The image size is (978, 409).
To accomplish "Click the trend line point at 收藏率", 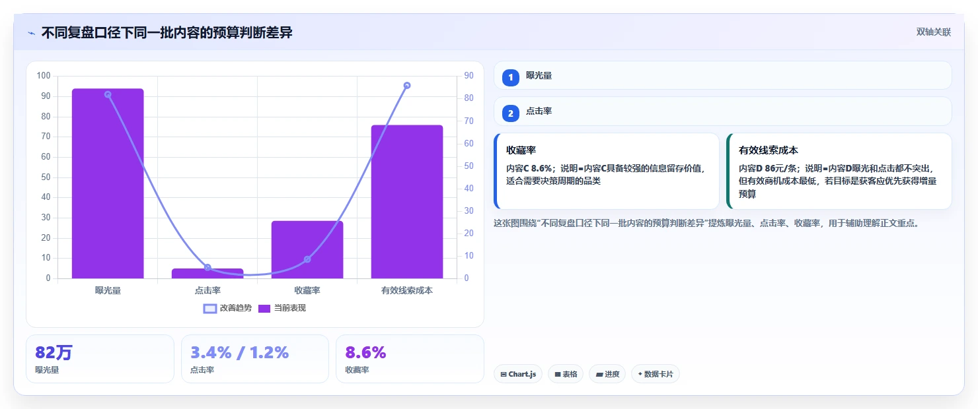I will click(307, 259).
